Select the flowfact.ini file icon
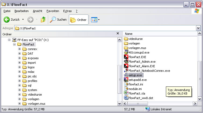Viewport: 203px width, 113px height. (x=126, y=84)
